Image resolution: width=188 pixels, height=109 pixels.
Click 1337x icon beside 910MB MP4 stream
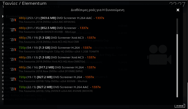tap(13, 69)
